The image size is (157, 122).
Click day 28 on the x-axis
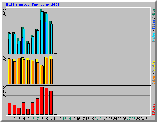(133, 119)
